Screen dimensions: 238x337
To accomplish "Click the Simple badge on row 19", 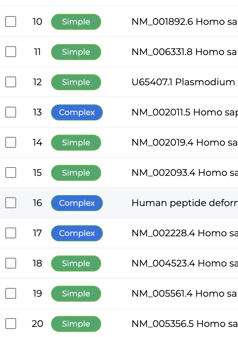I will pyautogui.click(x=76, y=294).
